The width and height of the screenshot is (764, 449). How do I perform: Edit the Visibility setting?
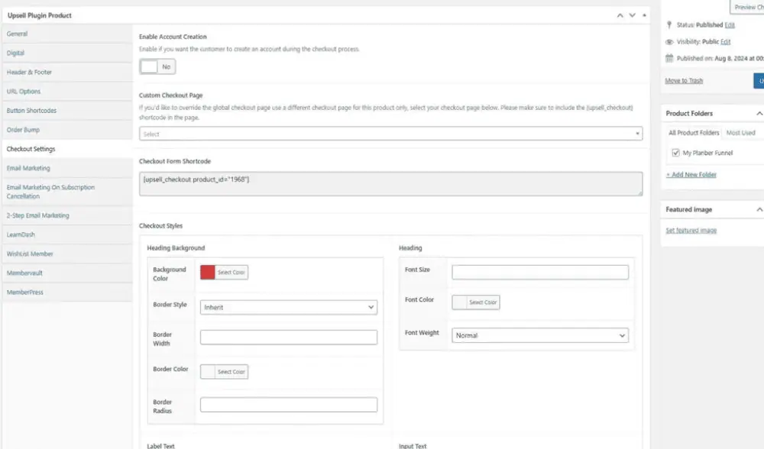click(x=725, y=42)
